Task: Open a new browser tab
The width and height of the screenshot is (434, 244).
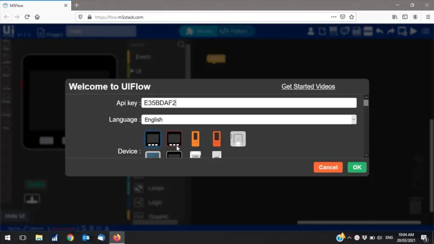Action: tap(77, 5)
